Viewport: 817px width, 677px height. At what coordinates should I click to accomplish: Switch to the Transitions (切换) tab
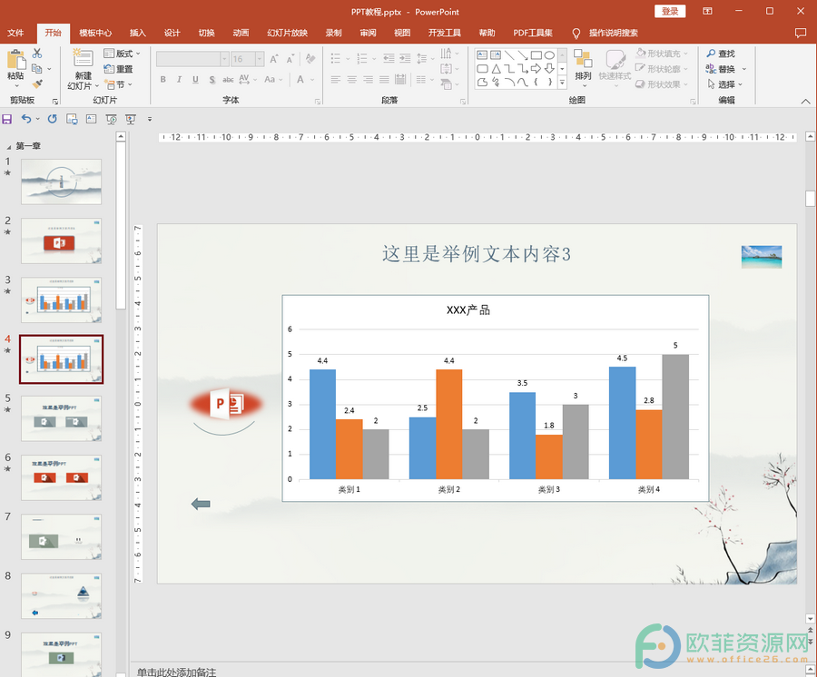click(206, 33)
